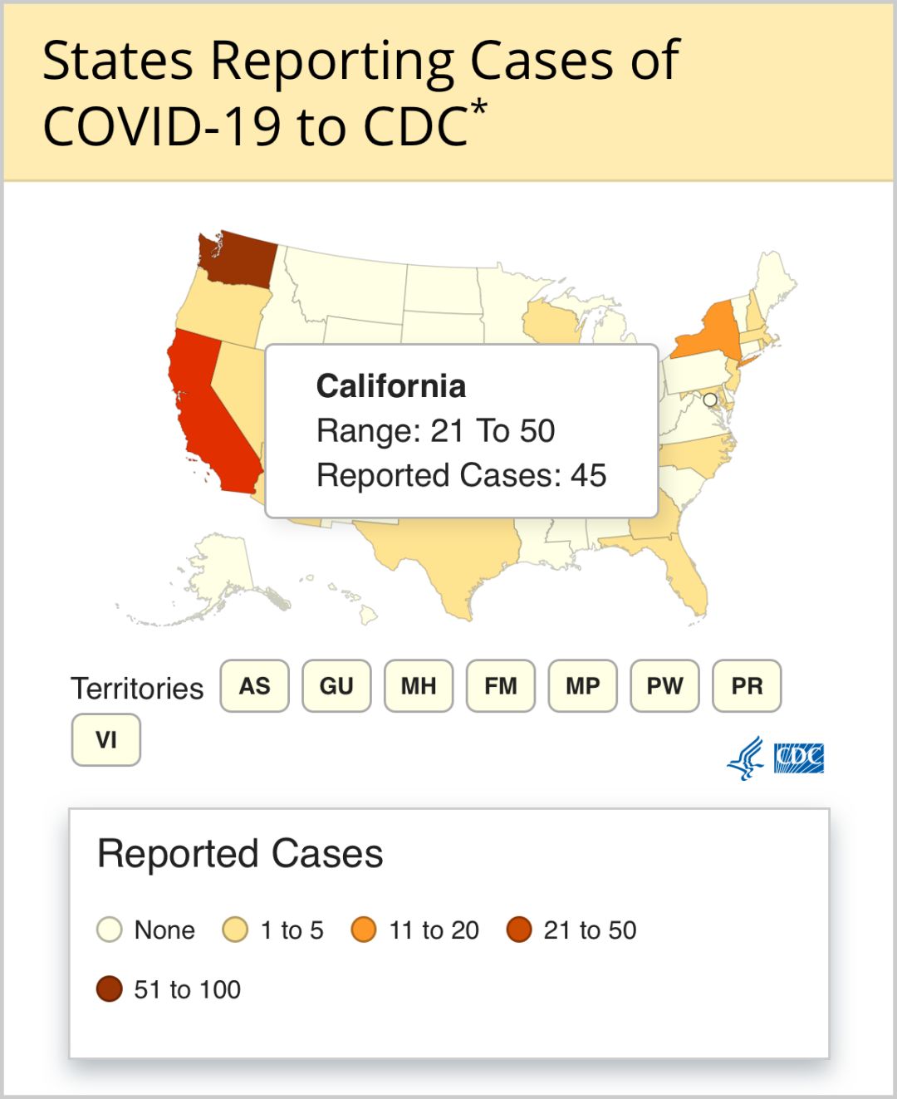The width and height of the screenshot is (897, 1099).
Task: Select the PR territory button
Action: click(747, 686)
